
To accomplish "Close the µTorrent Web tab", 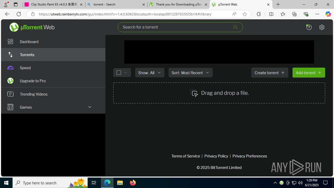I will 268,4.
